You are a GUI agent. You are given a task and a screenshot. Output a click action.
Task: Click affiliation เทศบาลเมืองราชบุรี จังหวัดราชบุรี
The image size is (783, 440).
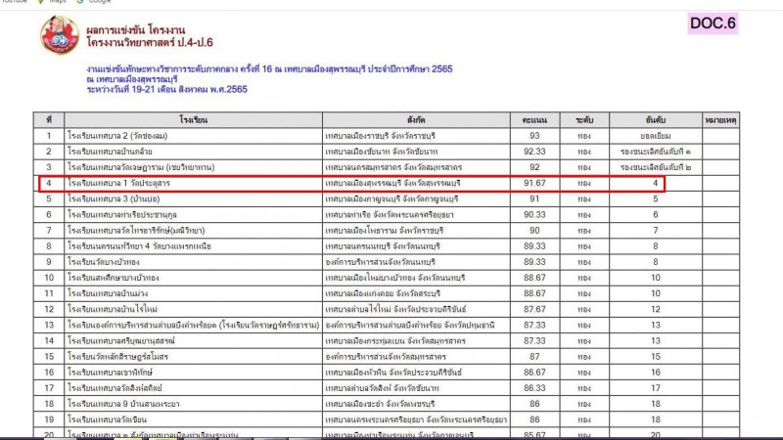381,136
